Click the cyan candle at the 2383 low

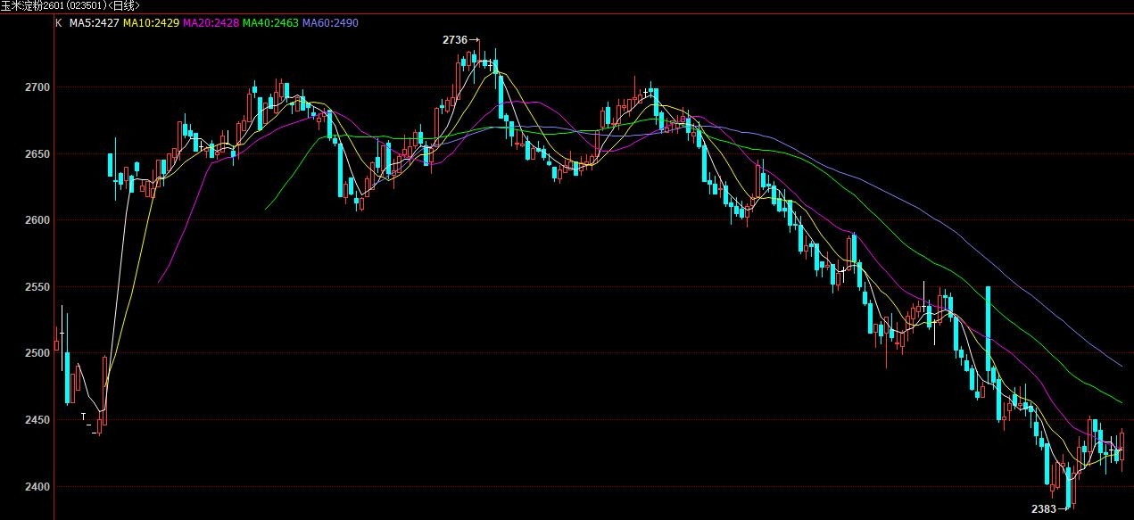pyautogui.click(x=1068, y=486)
